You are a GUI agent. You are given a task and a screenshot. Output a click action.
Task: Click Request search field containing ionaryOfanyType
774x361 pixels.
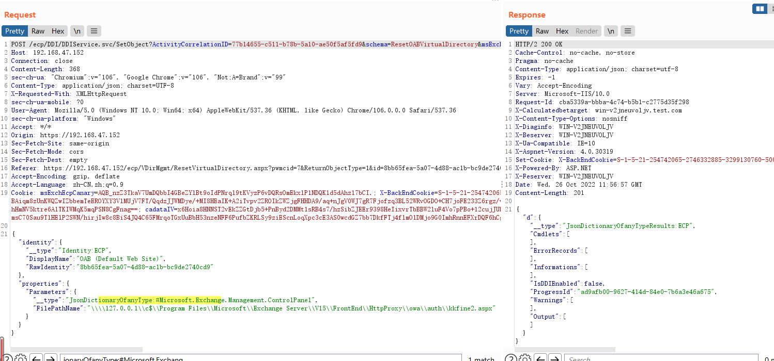(260, 358)
